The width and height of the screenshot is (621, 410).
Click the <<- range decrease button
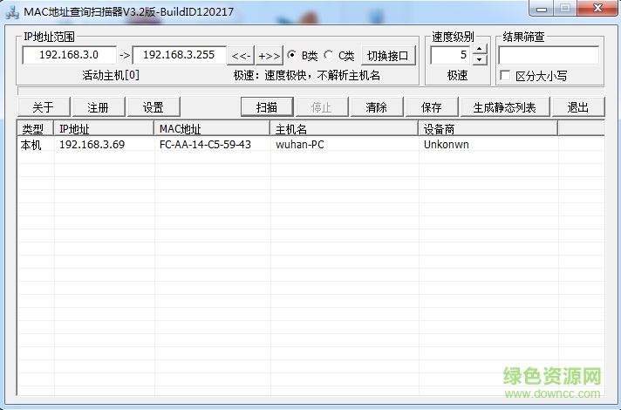[241, 56]
